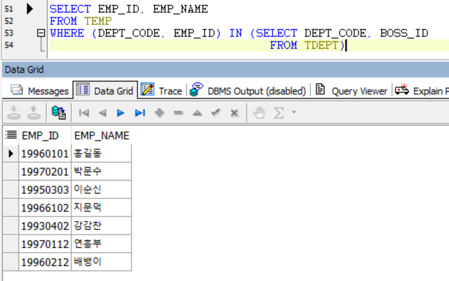Select cell 19970201
Viewport: 449px width, 281px height.
[x=45, y=172]
